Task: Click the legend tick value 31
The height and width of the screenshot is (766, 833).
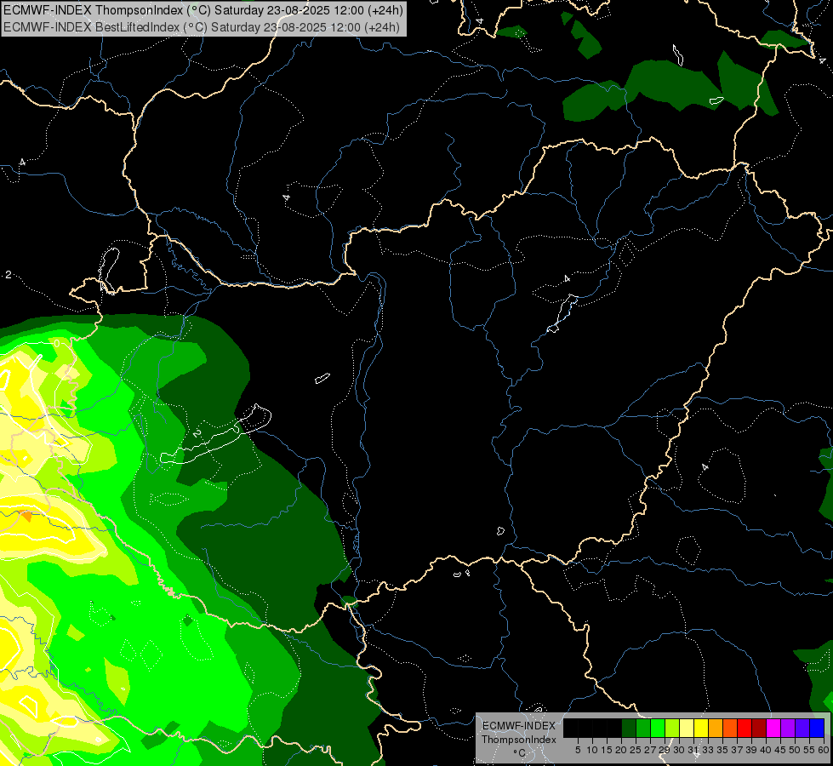Action: click(x=693, y=750)
